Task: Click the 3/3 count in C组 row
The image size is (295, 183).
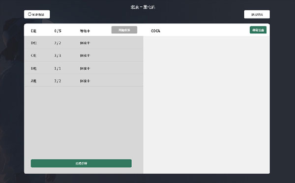Action: pos(58,55)
